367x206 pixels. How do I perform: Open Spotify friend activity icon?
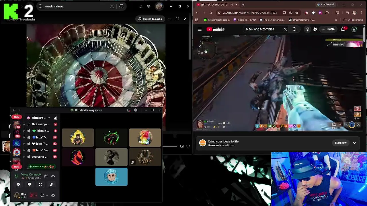pyautogui.click(x=149, y=6)
